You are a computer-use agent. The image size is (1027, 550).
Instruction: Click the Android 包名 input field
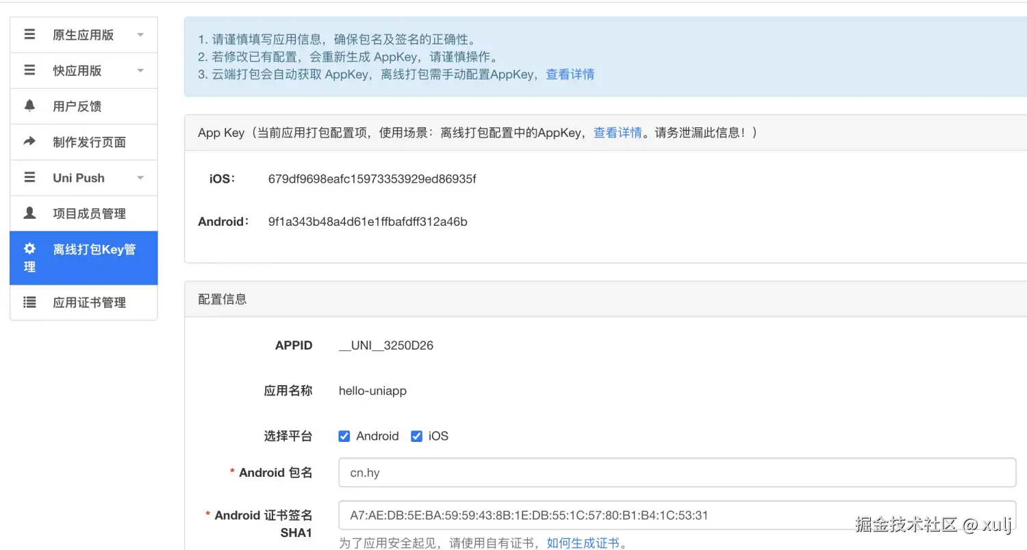pos(677,473)
